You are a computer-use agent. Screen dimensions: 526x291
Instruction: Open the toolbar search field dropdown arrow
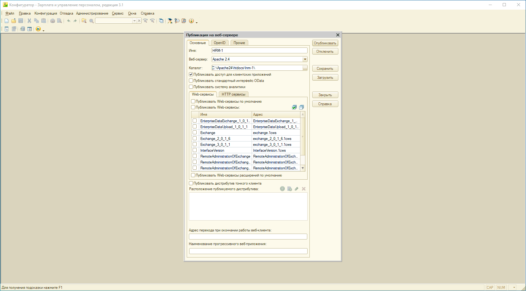(134, 21)
